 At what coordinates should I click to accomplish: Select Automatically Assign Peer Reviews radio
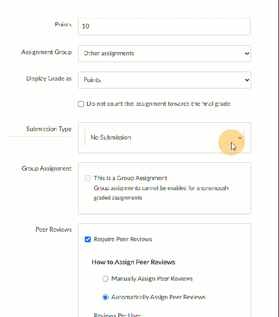pyautogui.click(x=105, y=297)
